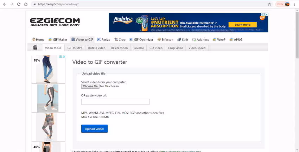Switch to the Crop video tab
Viewport: 299px width, 152px height.
[x=176, y=48]
